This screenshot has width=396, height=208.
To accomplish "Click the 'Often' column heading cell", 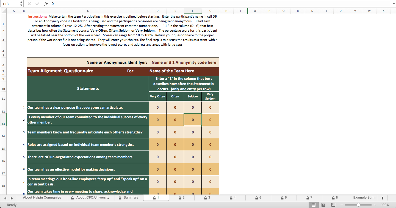I will [175, 96].
